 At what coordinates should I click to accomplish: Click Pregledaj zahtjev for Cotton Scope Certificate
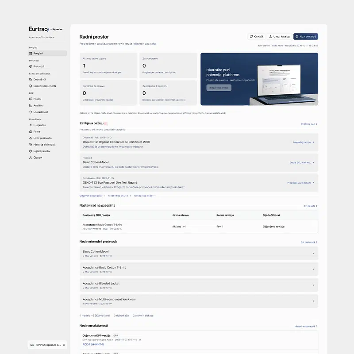pyautogui.click(x=303, y=142)
